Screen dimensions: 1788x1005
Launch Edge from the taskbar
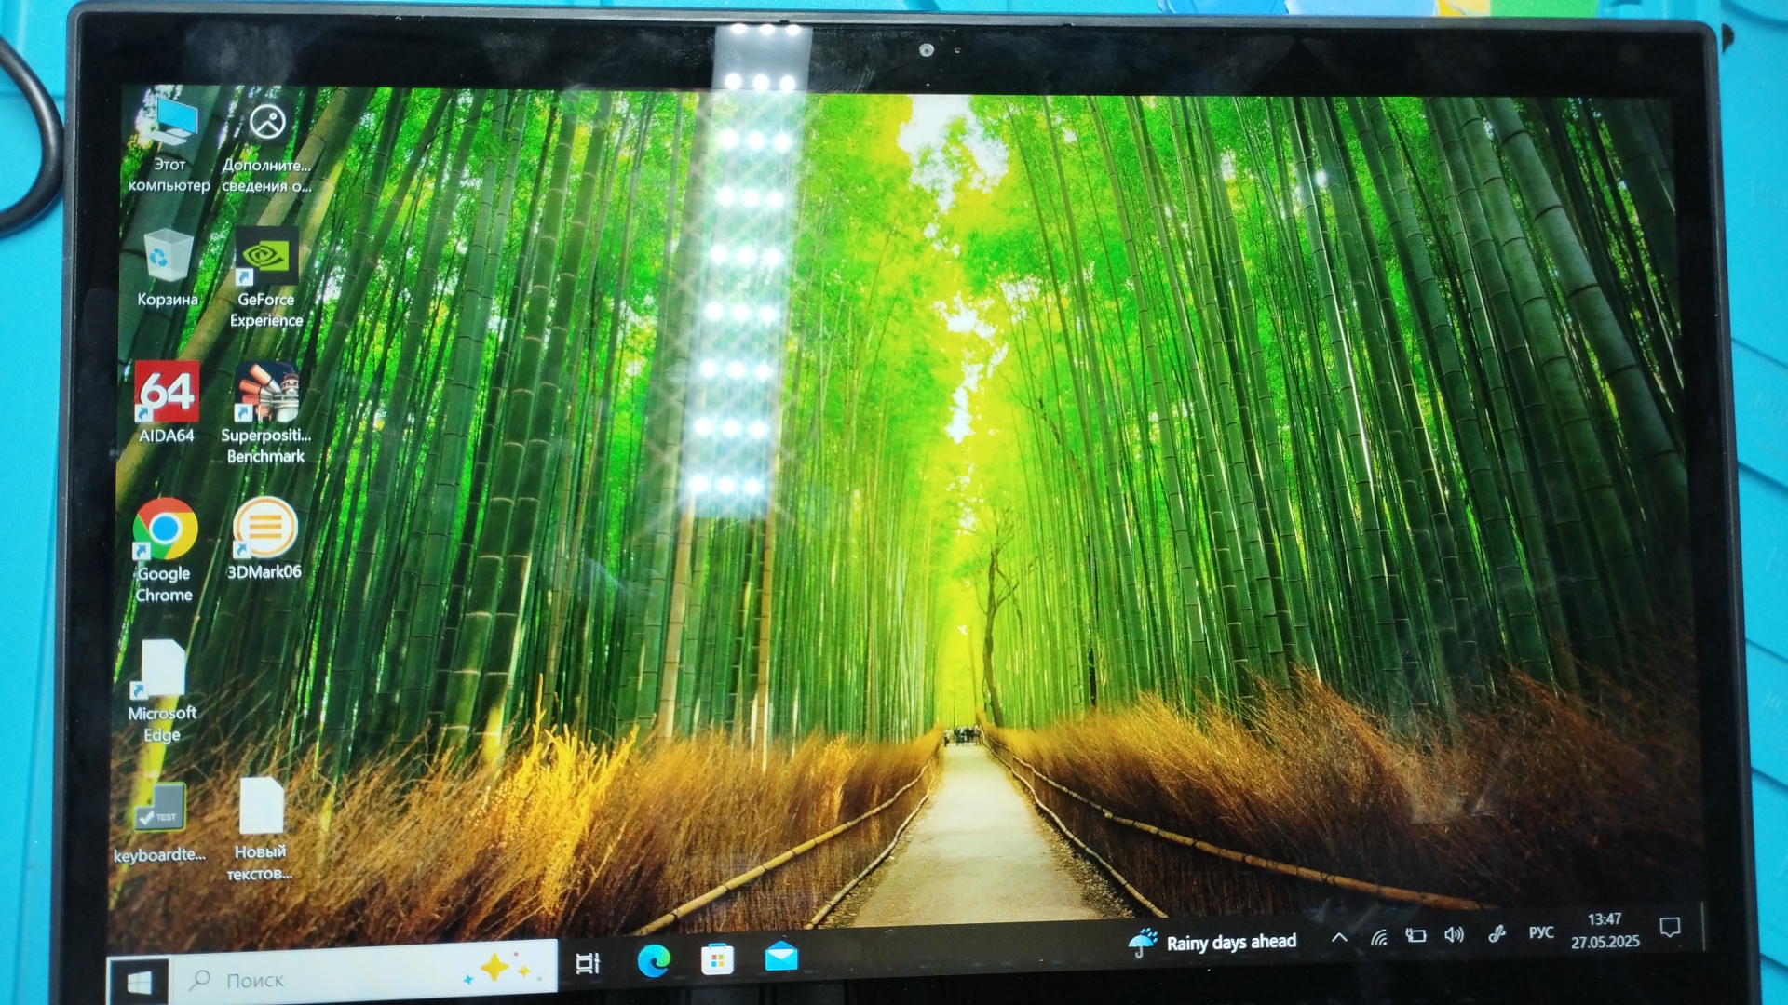[654, 960]
